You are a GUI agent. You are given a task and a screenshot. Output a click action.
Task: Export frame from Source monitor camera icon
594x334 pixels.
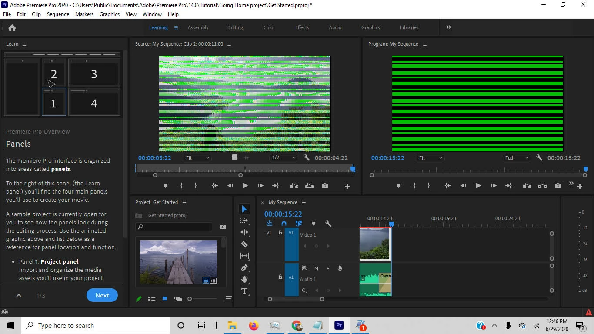point(325,186)
